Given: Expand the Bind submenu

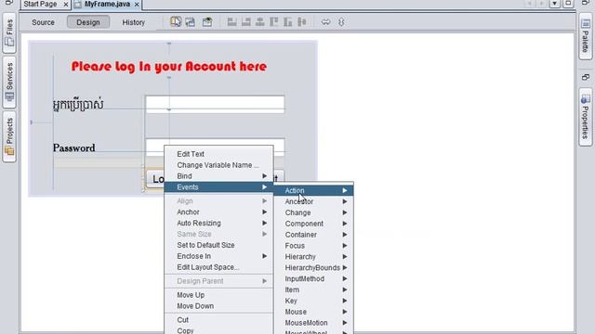Looking at the screenshot, I should 218,176.
